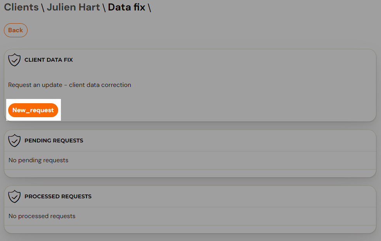Image resolution: width=381 pixels, height=241 pixels.
Task: Select the PROCESSED REQUESTS heading
Action: 58,196
